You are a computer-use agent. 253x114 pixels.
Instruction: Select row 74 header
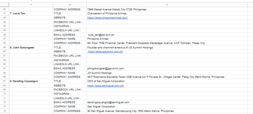(5, 111)
